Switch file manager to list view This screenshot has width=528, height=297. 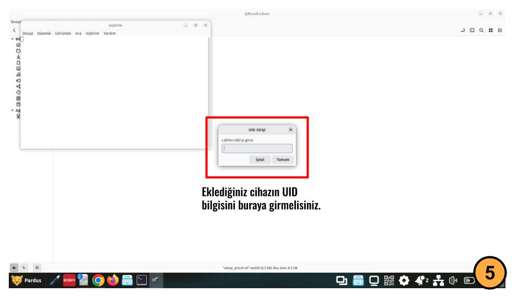click(500, 30)
